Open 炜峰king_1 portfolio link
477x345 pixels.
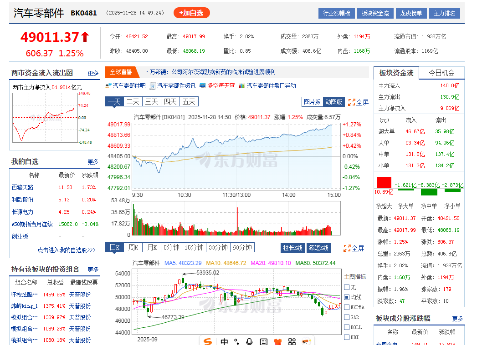pyautogui.click(x=24, y=306)
